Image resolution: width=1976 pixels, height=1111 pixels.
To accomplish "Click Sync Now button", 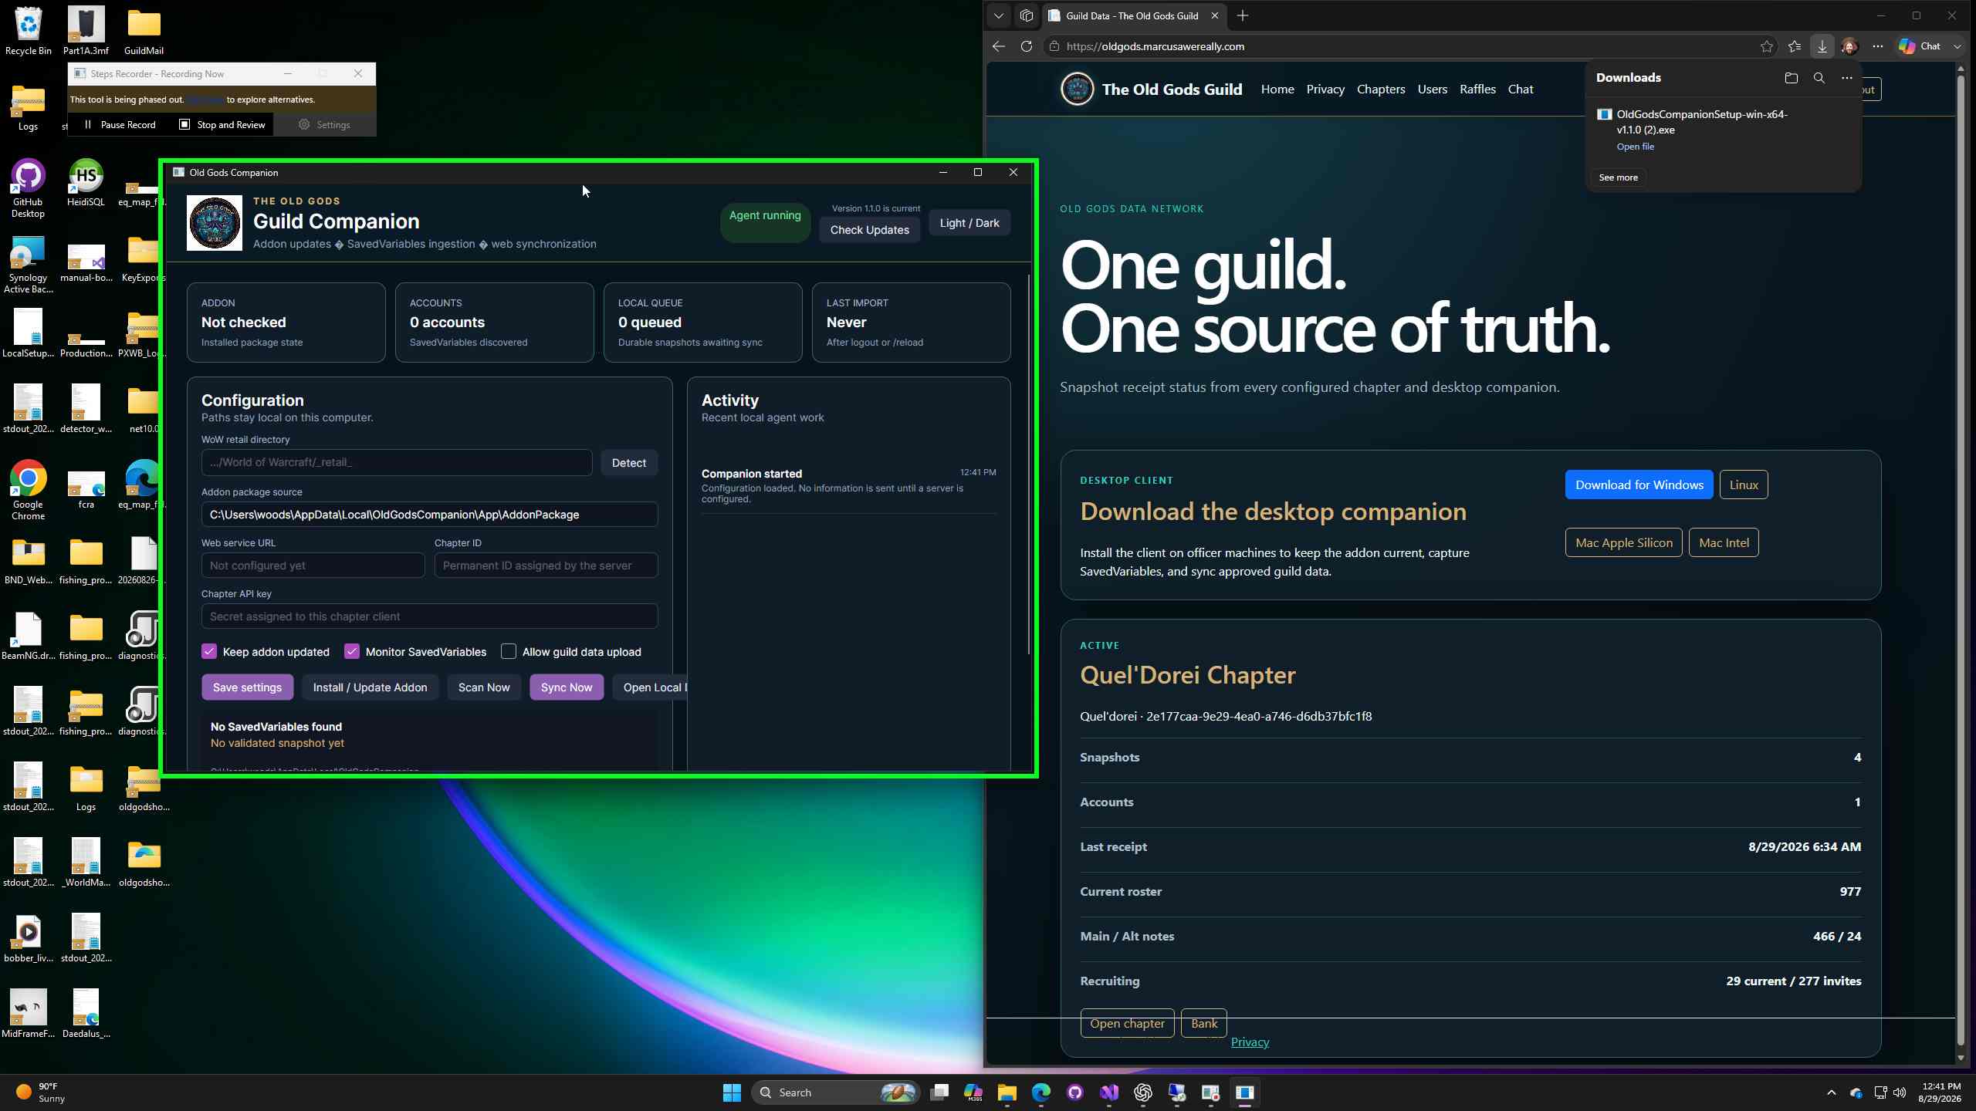I will click(x=567, y=687).
